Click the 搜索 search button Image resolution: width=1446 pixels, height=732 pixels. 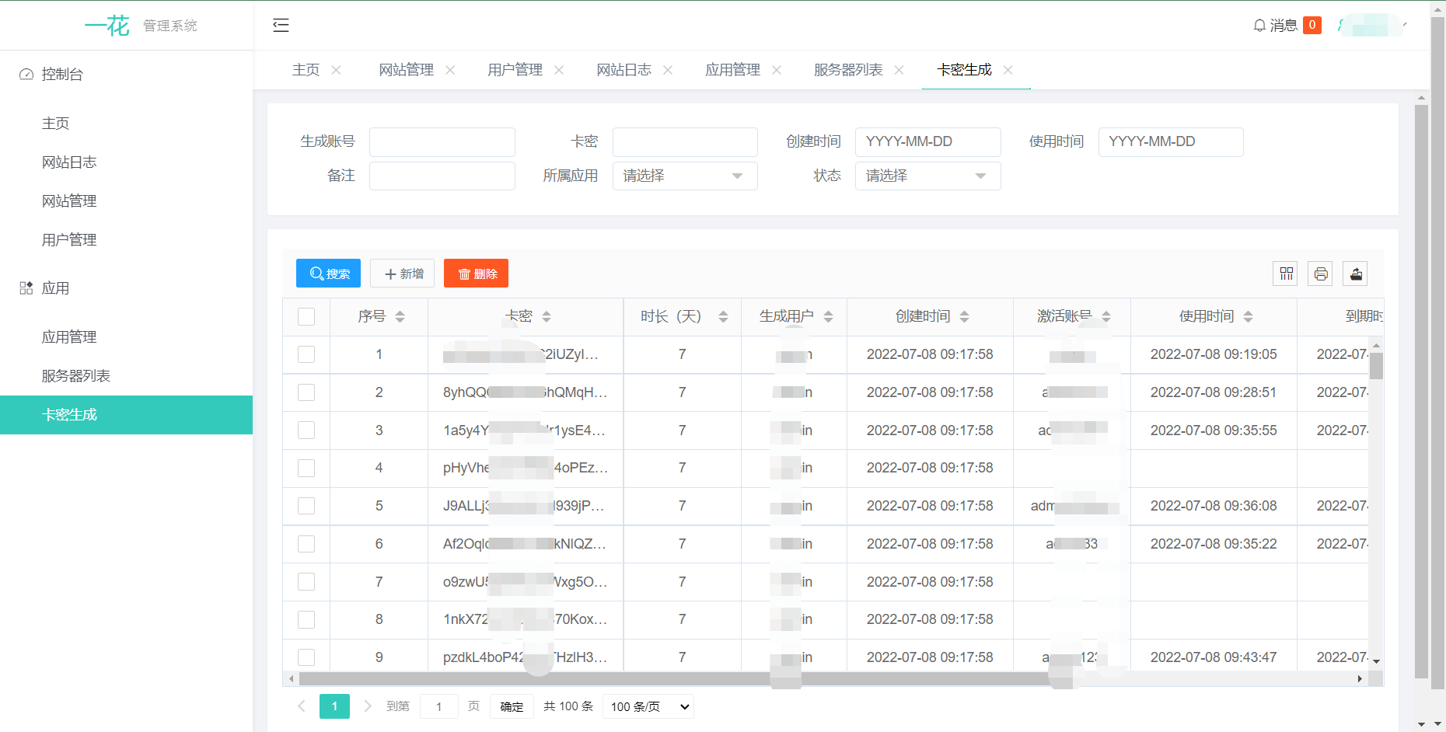[x=327, y=273]
